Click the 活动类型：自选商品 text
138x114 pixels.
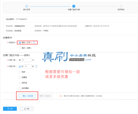pyautogui.click(x=14, y=31)
